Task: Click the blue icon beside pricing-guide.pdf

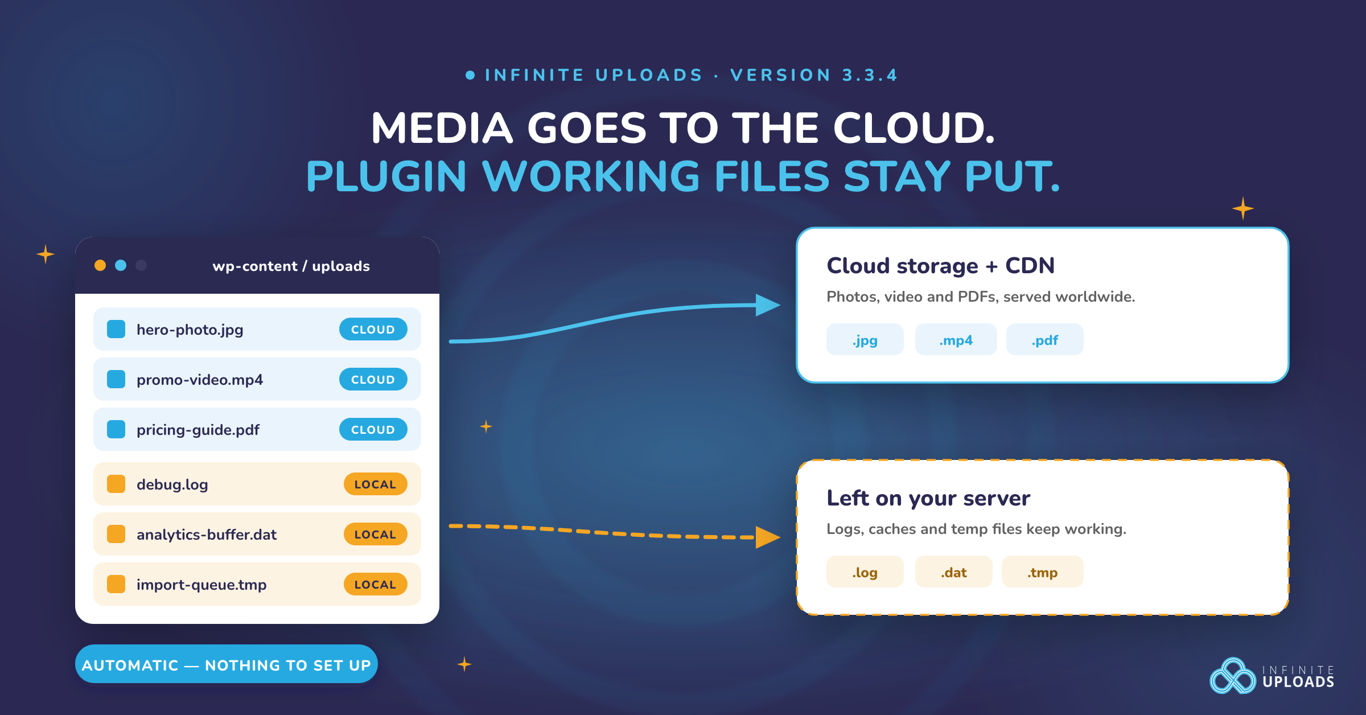Action: pyautogui.click(x=116, y=429)
